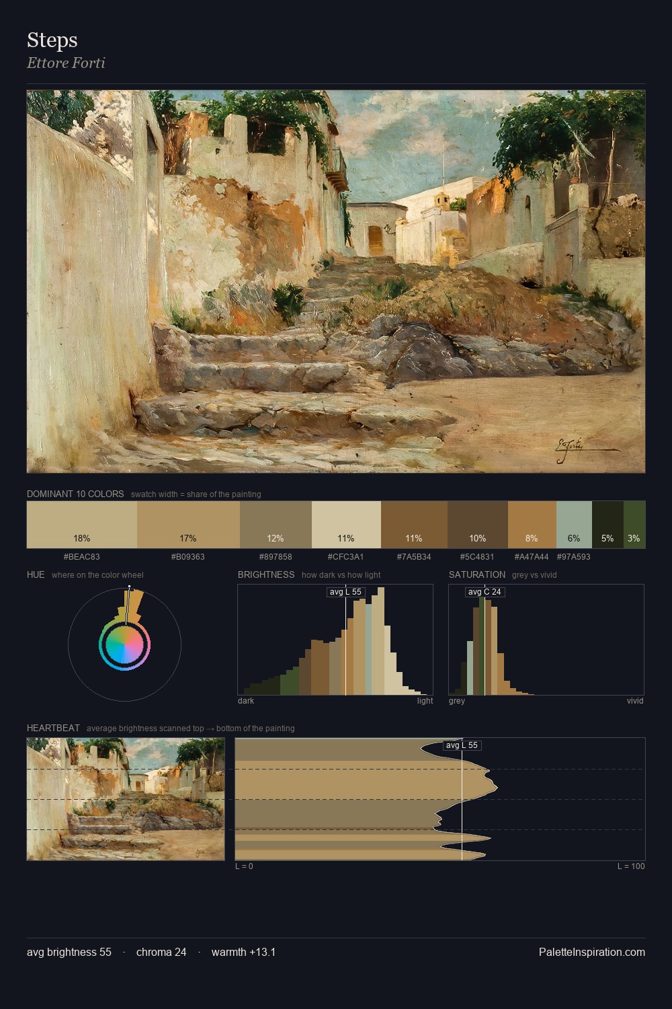Click the 'light' axis label
Image resolution: width=672 pixels, height=1009 pixels.
click(x=425, y=701)
